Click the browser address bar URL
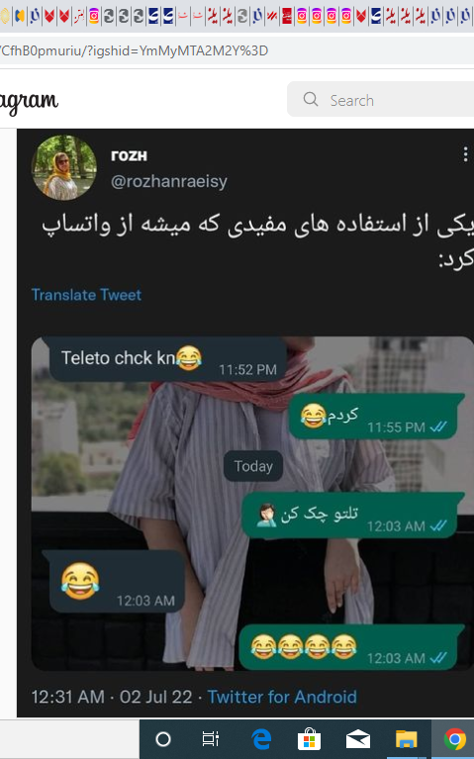 (x=135, y=50)
